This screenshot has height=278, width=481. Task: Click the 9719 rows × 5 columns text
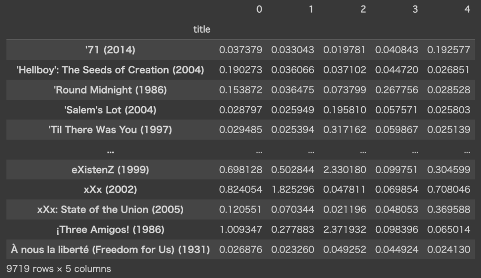pyautogui.click(x=59, y=269)
